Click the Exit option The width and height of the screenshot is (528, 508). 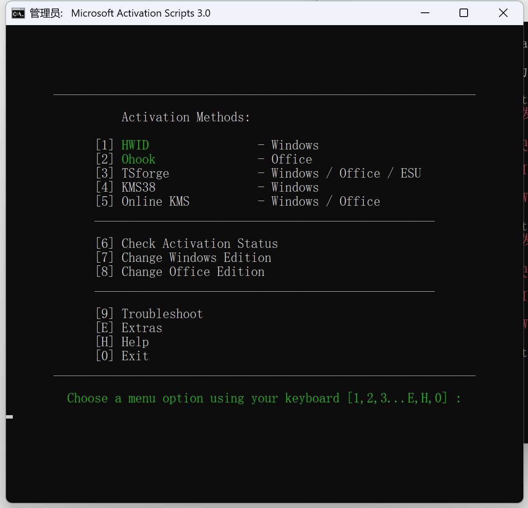[135, 356]
